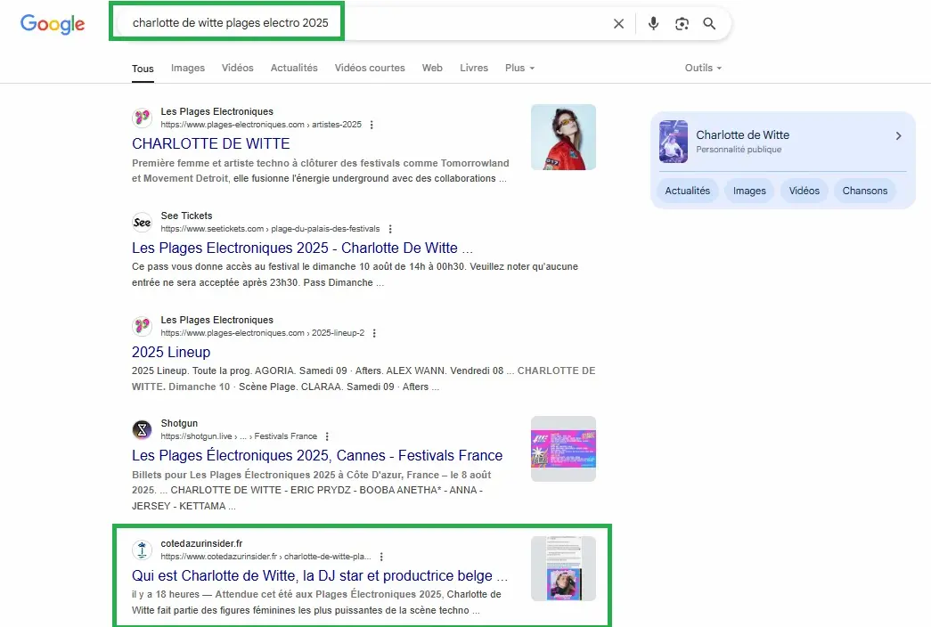Open the Google logo homepage link
The image size is (931, 627).
(x=53, y=24)
